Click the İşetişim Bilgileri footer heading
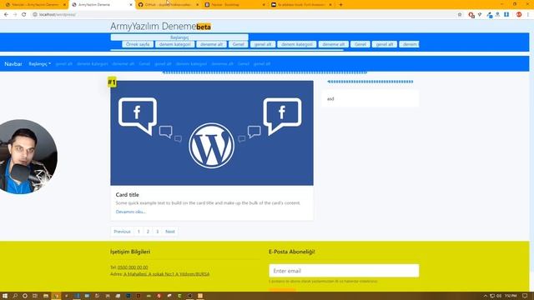Viewport: 534px width, 300px height. pyautogui.click(x=130, y=252)
